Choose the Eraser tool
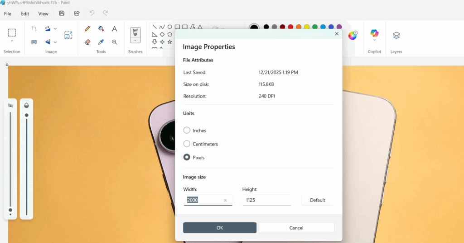The height and width of the screenshot is (243, 464). click(x=88, y=42)
